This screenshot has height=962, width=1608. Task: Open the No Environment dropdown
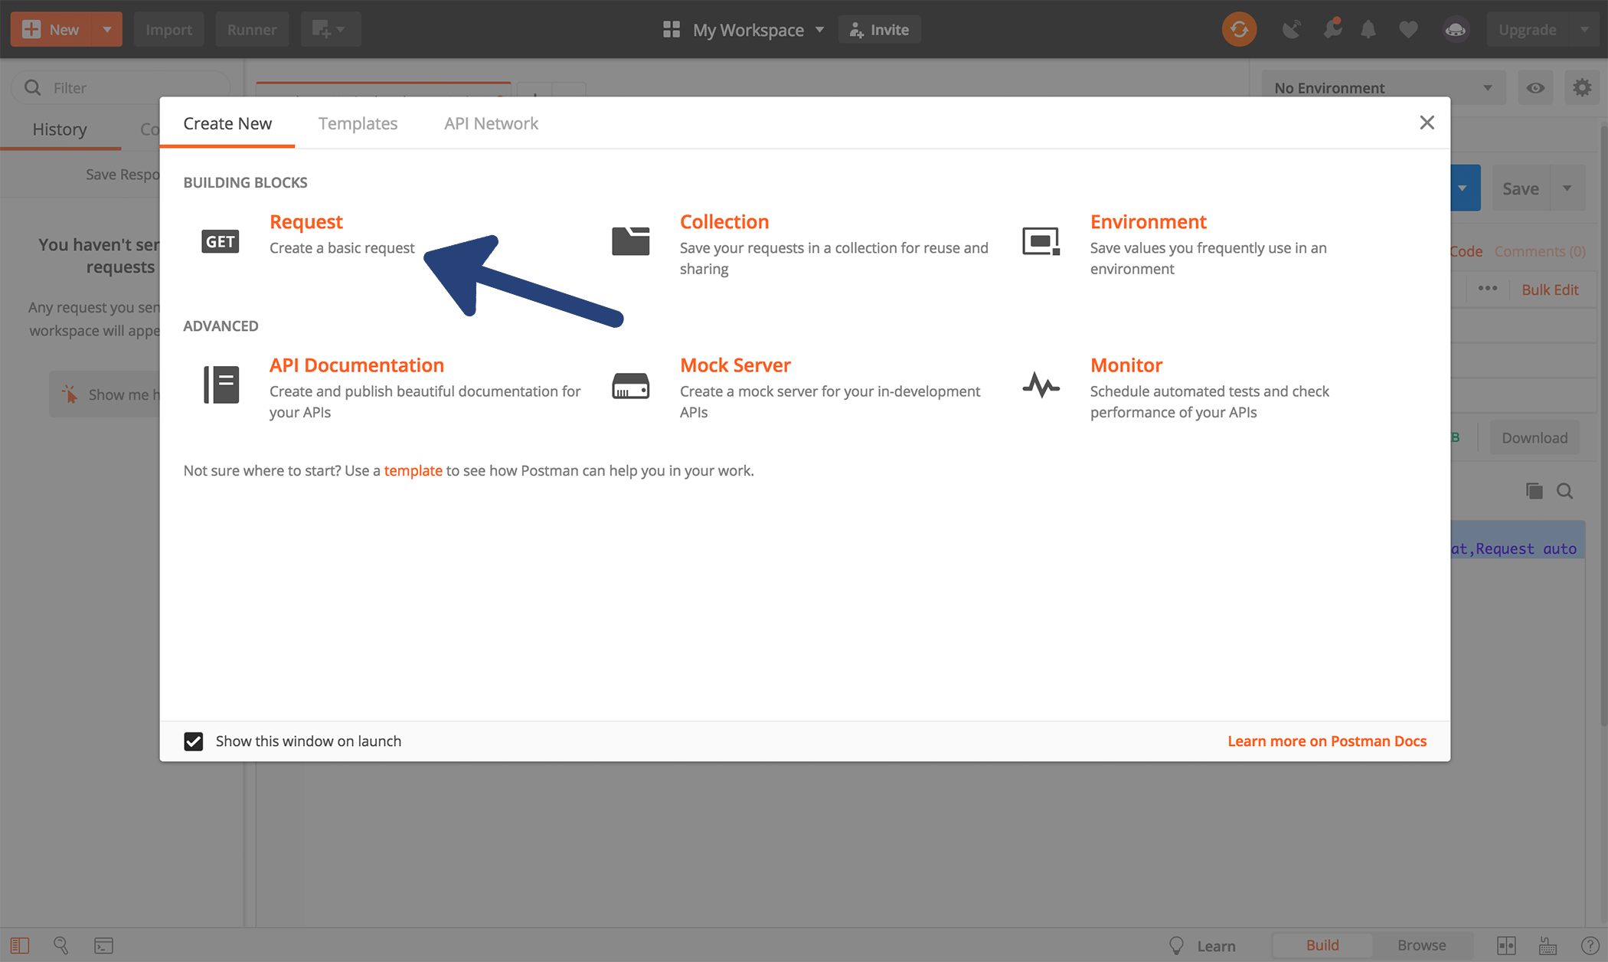pyautogui.click(x=1384, y=88)
